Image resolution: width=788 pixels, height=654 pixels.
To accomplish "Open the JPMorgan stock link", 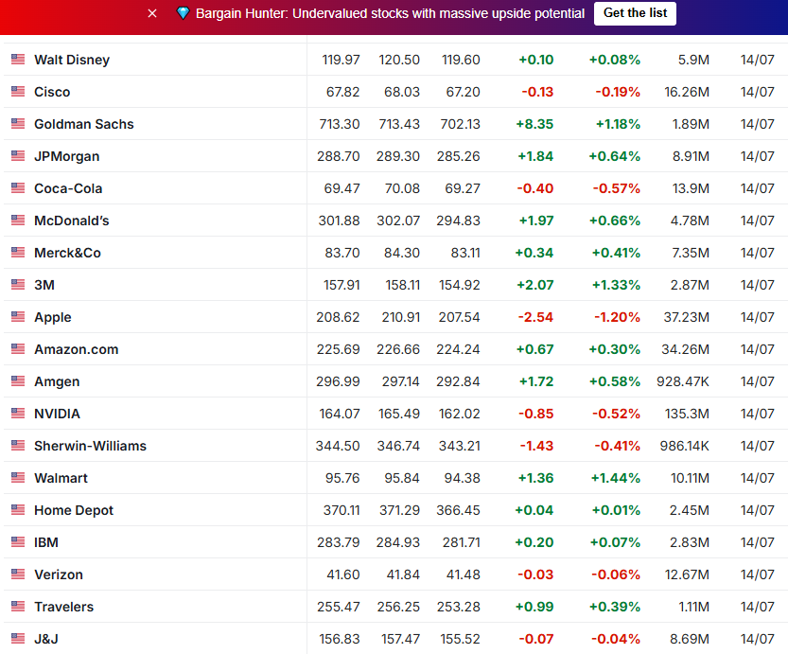I will pyautogui.click(x=67, y=157).
